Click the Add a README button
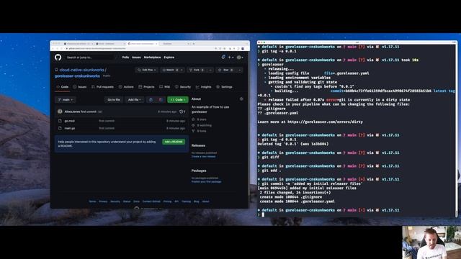The width and height of the screenshot is (461, 259). pyautogui.click(x=174, y=142)
